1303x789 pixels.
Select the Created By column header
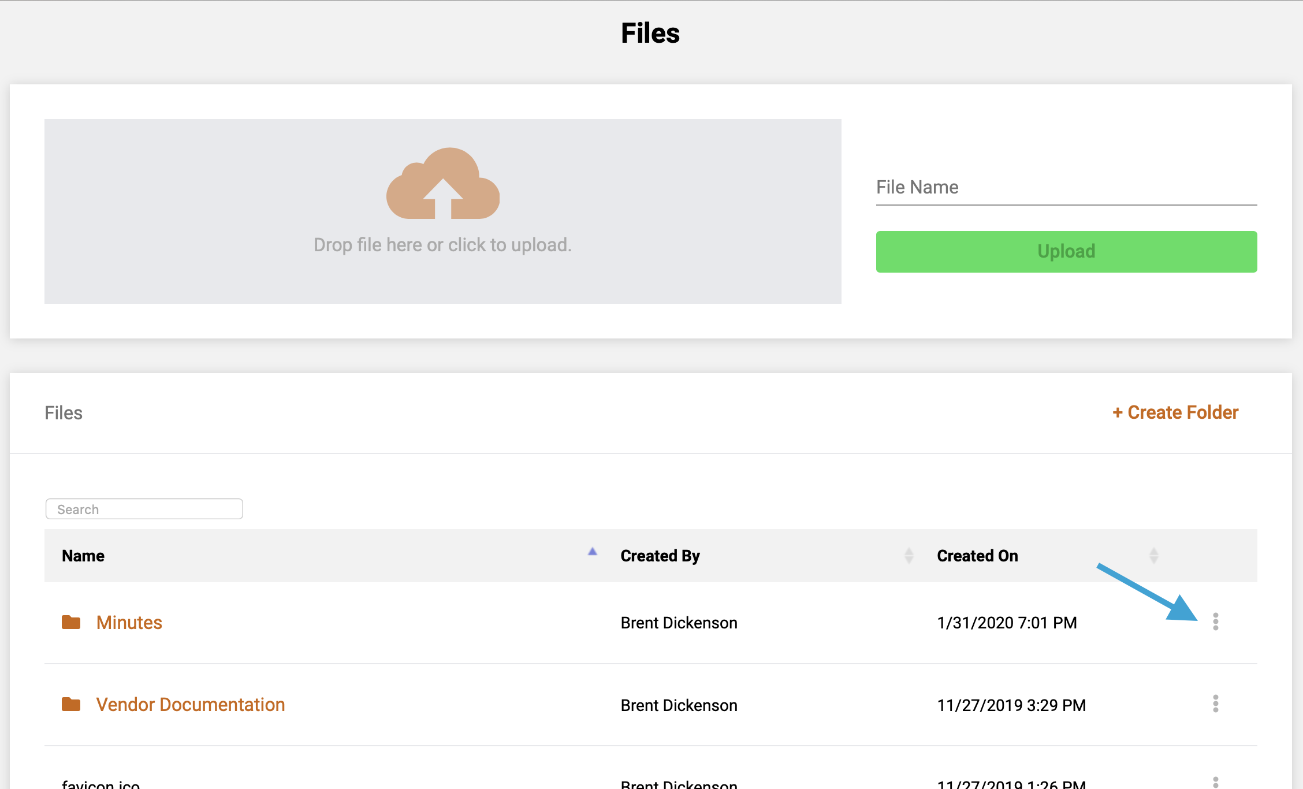[660, 556]
